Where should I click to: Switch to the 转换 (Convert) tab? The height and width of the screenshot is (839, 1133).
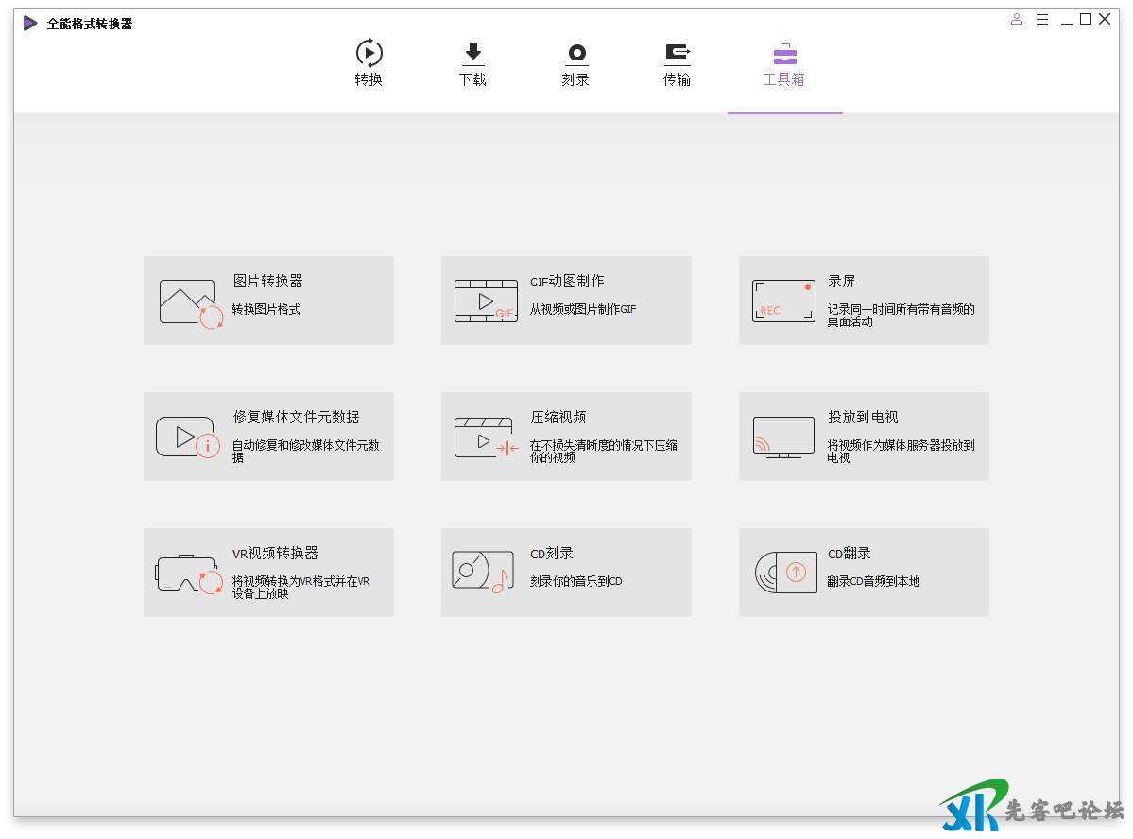(369, 64)
